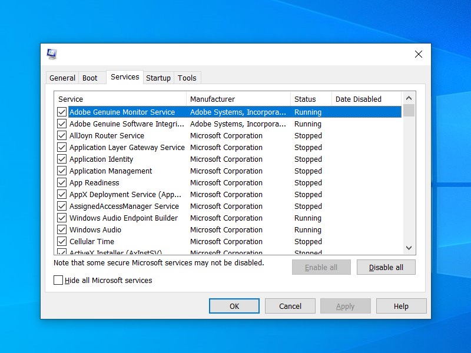Select the Windows Audio service name
This screenshot has height=353, width=471.
click(x=95, y=229)
